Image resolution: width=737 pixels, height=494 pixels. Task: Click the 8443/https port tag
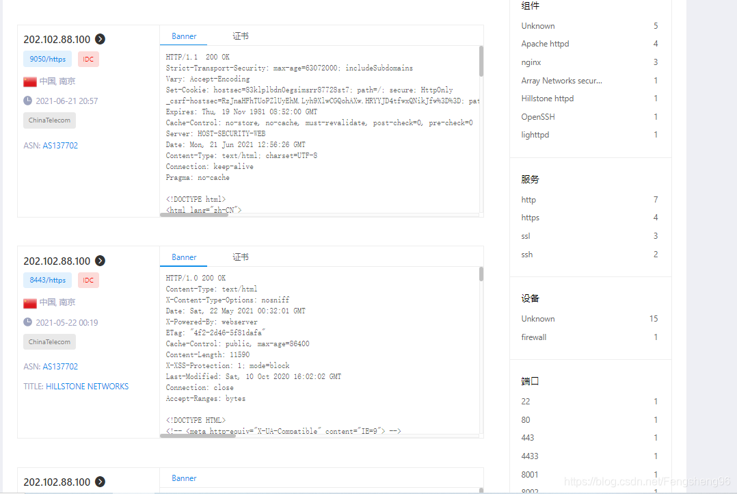47,281
